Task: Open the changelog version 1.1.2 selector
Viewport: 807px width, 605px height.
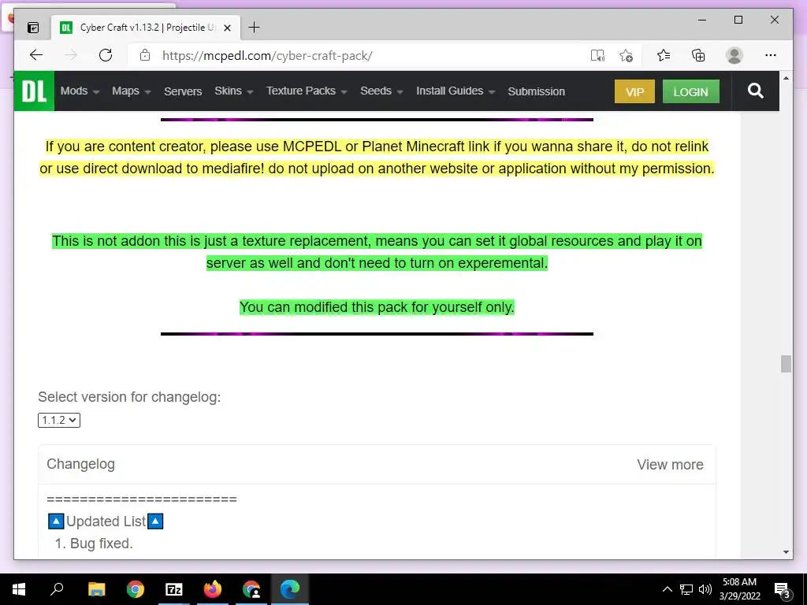Action: [59, 421]
